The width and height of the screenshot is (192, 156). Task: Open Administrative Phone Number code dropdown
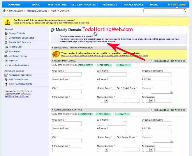click(x=106, y=150)
